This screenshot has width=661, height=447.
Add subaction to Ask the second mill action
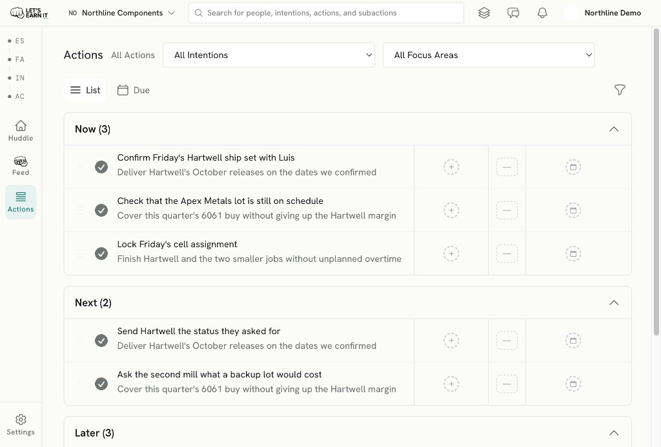click(451, 384)
